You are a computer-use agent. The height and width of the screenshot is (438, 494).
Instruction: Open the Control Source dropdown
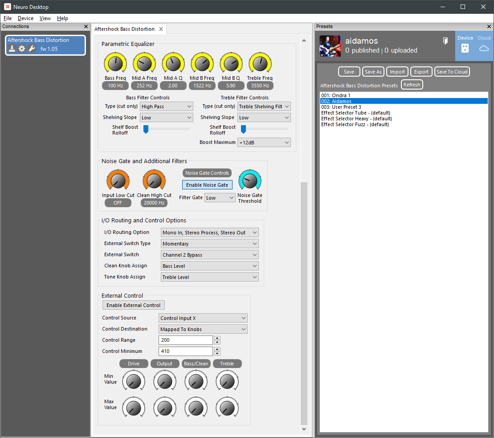[x=203, y=318]
